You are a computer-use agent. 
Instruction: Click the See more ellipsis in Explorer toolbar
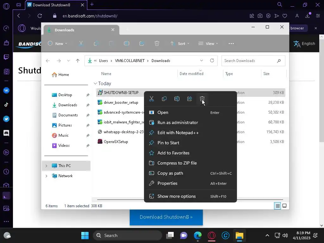tap(231, 44)
